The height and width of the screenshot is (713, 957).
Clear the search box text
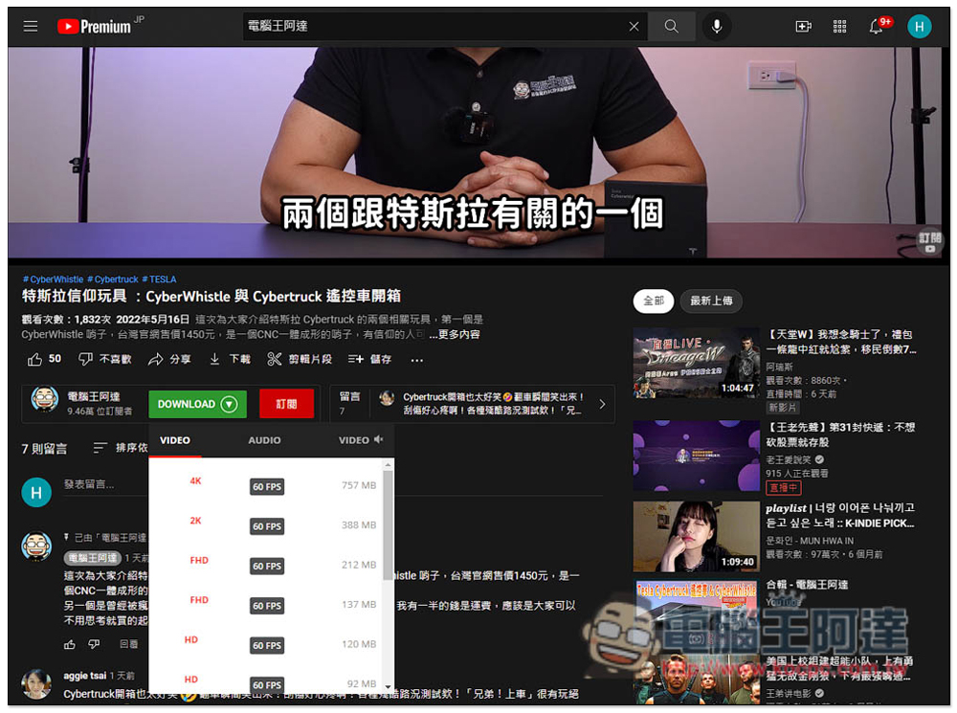tap(634, 26)
